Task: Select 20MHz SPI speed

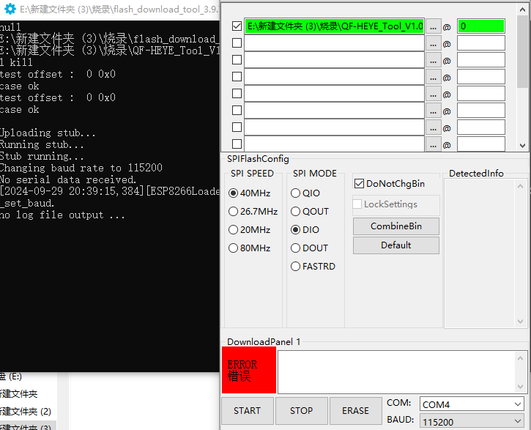Action: tap(250, 230)
